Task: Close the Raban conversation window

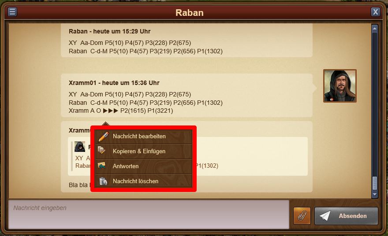Action: pyautogui.click(x=375, y=12)
